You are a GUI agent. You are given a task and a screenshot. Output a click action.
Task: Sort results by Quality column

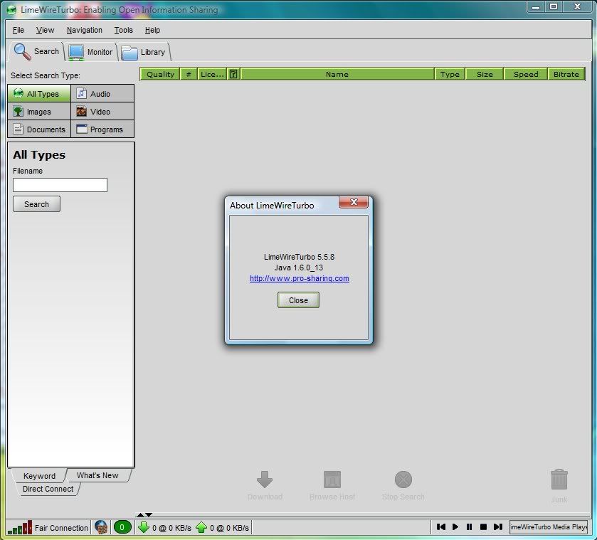pos(160,74)
